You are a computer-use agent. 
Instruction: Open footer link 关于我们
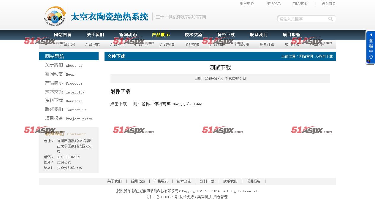(x=114, y=181)
